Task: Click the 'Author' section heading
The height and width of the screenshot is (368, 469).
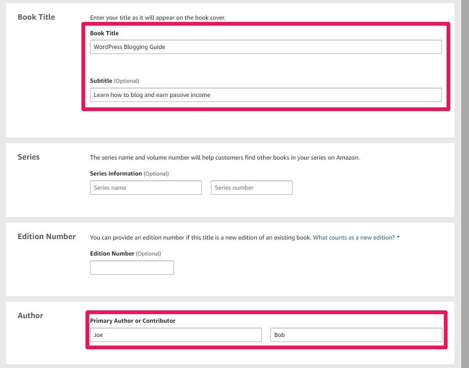Action: 30,316
